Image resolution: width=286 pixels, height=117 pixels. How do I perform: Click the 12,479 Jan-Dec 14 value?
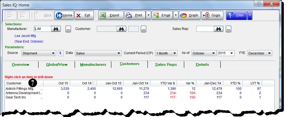coord(216,89)
